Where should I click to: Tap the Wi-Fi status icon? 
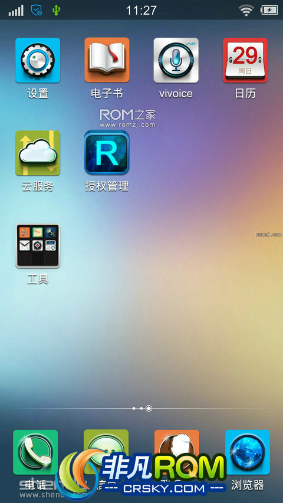point(246,10)
